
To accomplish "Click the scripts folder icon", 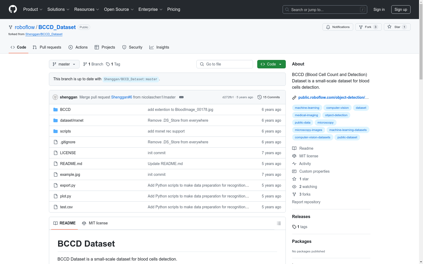I will click(56, 131).
